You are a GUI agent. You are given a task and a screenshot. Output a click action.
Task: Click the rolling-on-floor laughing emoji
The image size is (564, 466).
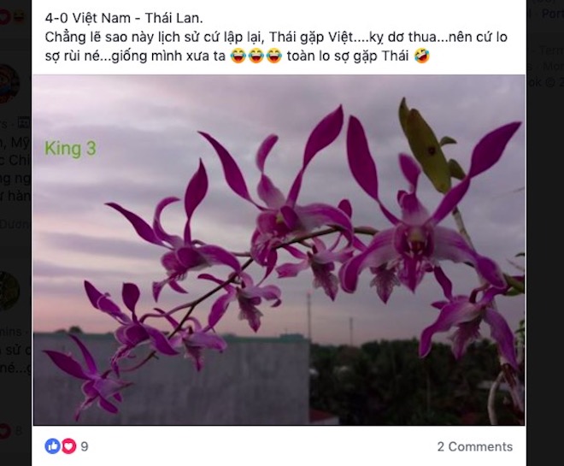[421, 56]
